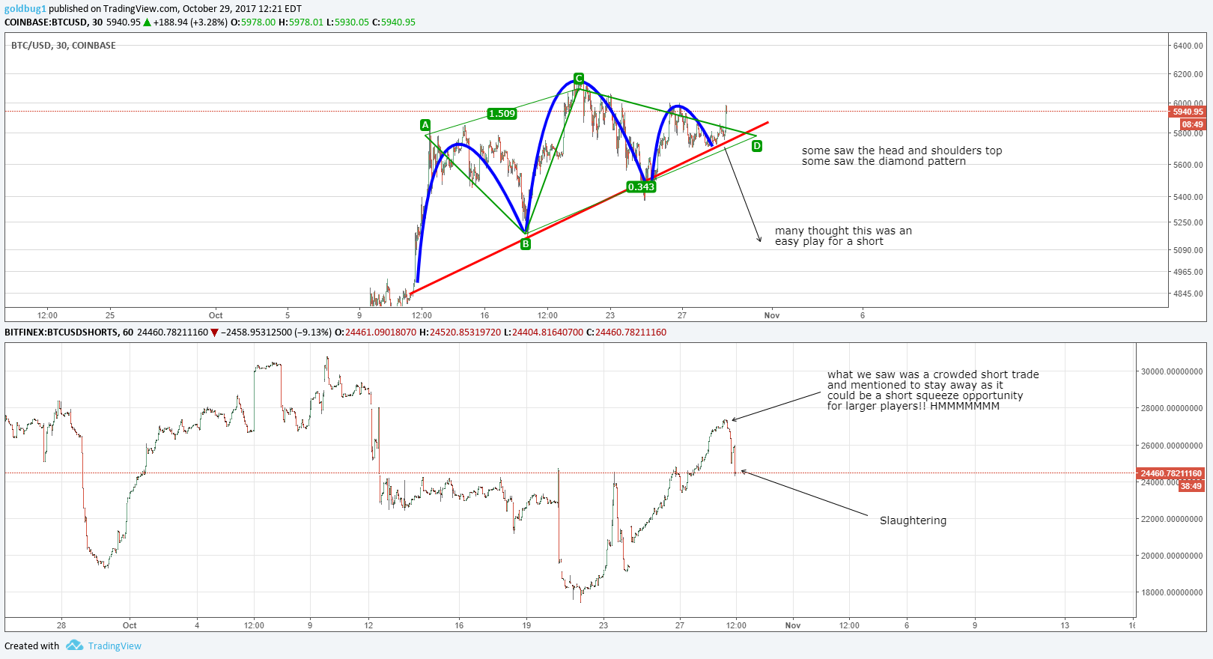The width and height of the screenshot is (1213, 659).
Task: Select the green point B marker
Action: [x=526, y=244]
